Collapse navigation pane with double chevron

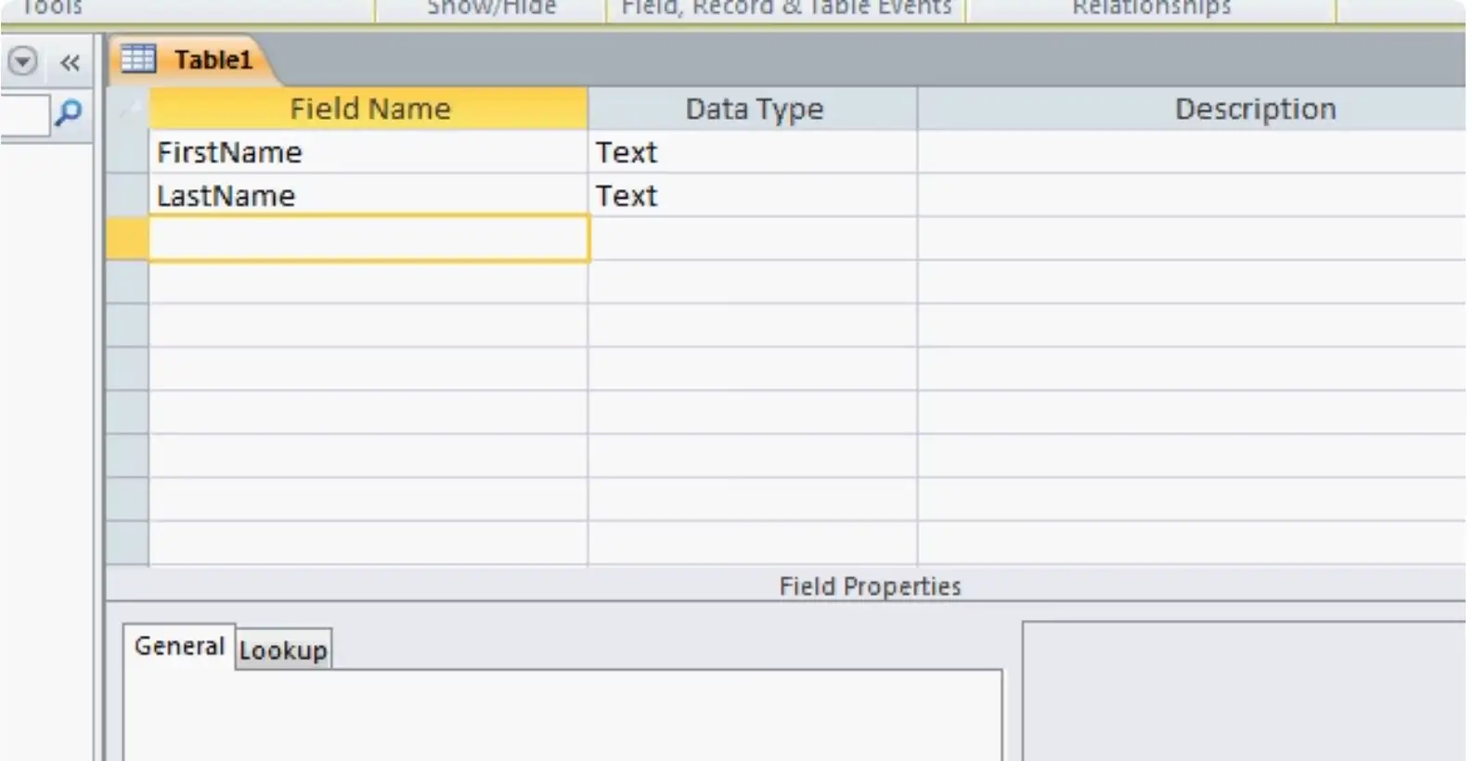point(70,63)
